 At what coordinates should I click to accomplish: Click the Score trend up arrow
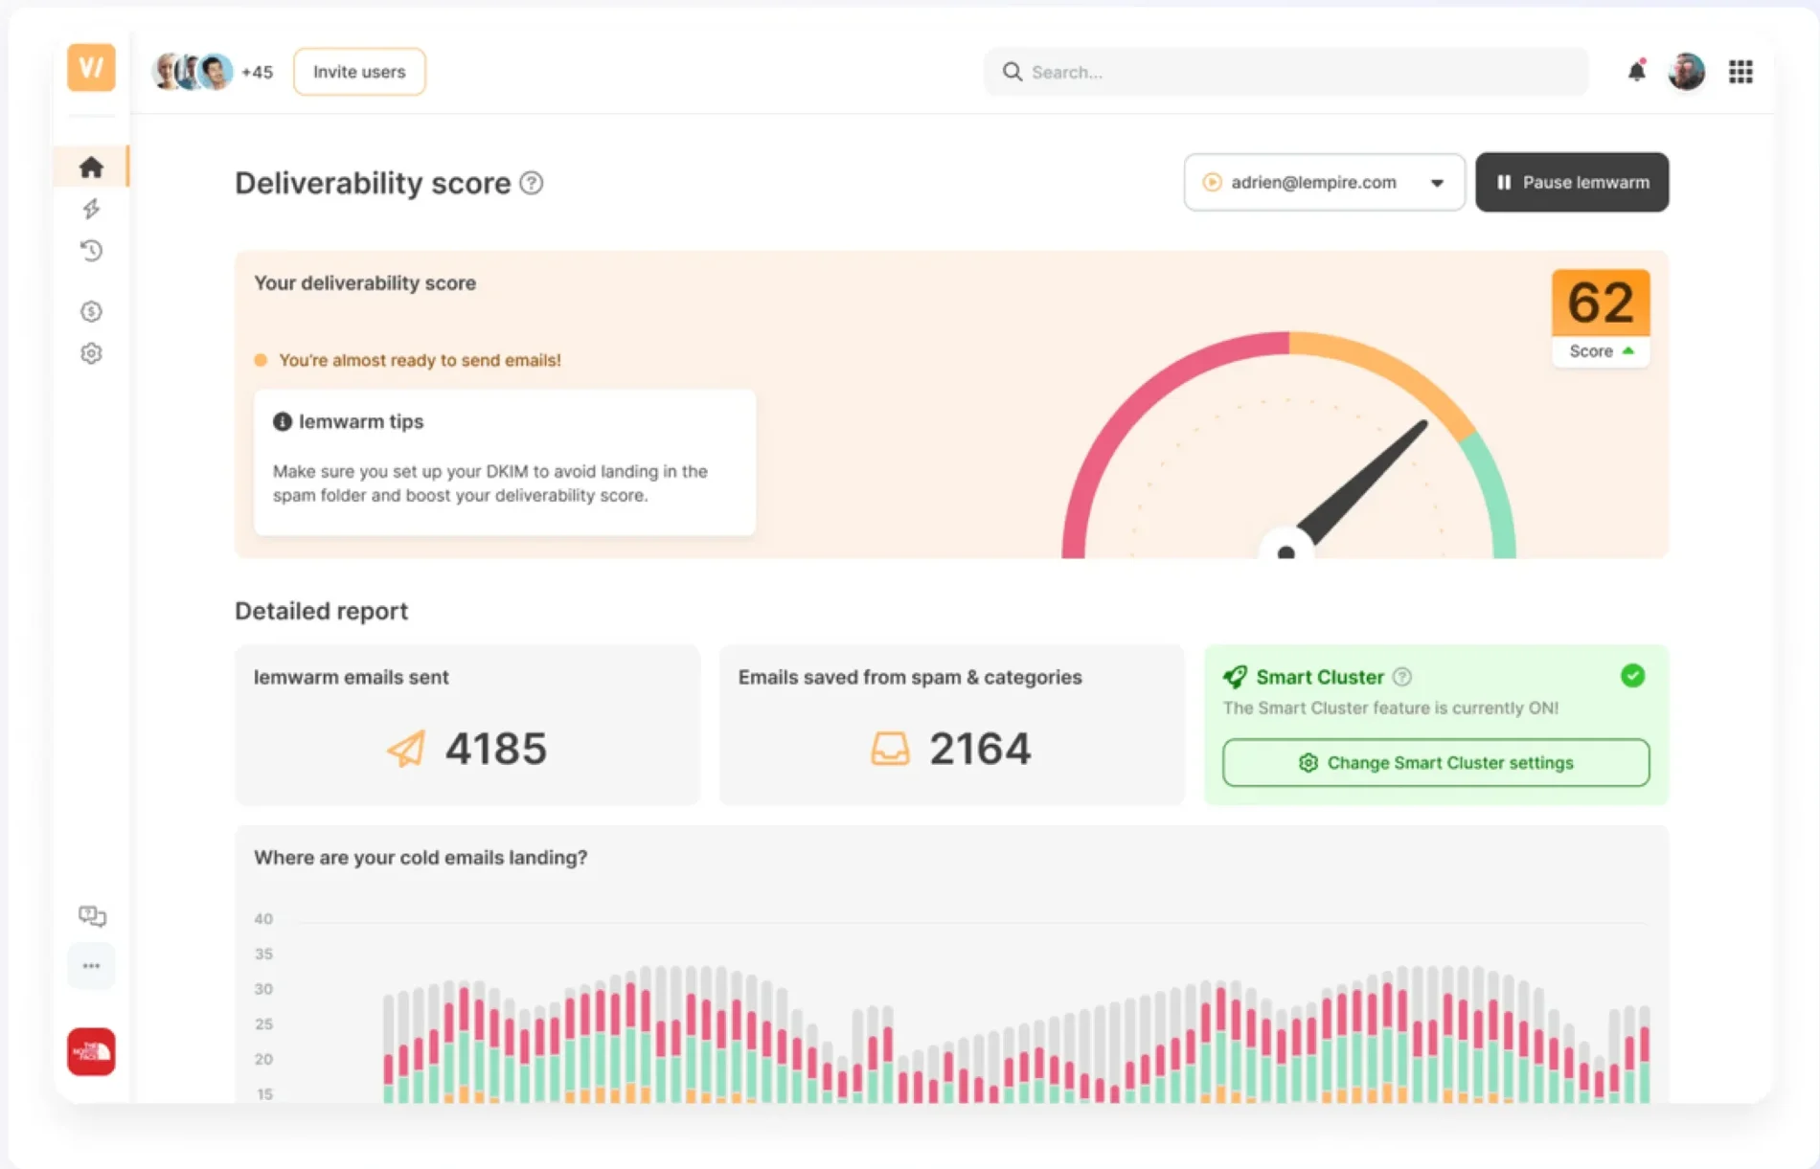click(x=1628, y=351)
